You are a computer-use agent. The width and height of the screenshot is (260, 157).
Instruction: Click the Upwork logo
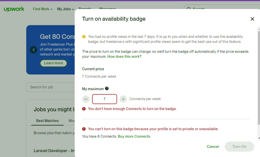14,9
